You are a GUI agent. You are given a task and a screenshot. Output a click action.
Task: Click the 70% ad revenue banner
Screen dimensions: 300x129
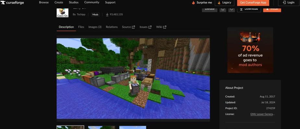pos(250,50)
